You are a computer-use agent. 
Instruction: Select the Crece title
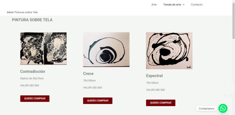(x=88, y=74)
